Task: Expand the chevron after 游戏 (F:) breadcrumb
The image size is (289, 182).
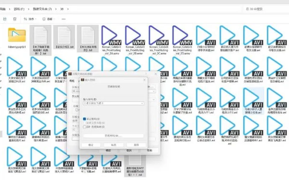Action: click(28, 9)
